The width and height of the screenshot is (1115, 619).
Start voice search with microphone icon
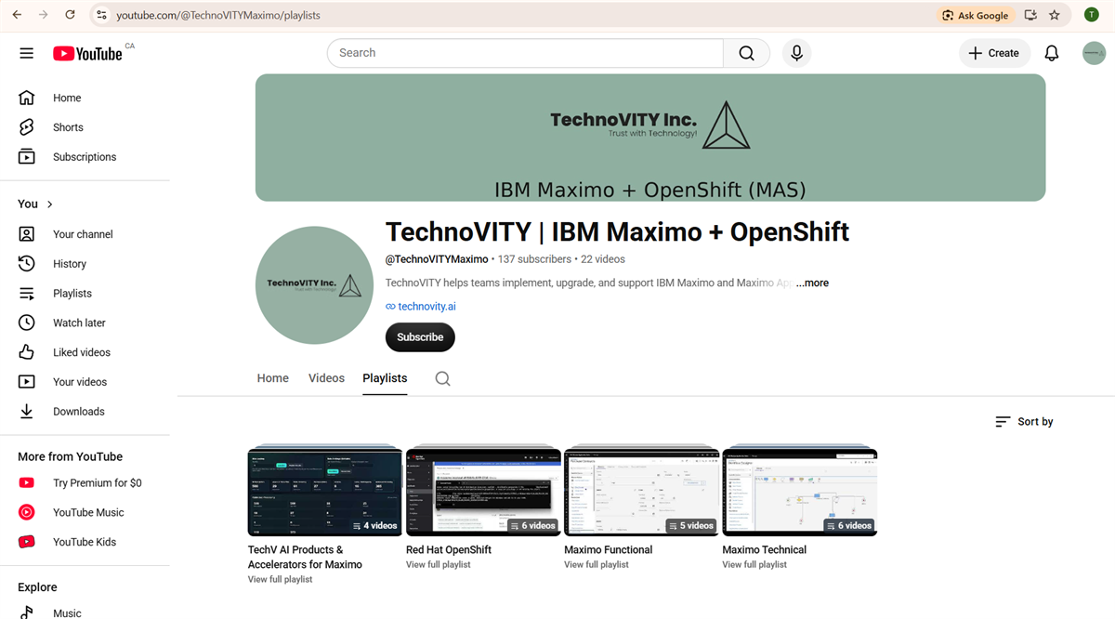coord(796,53)
